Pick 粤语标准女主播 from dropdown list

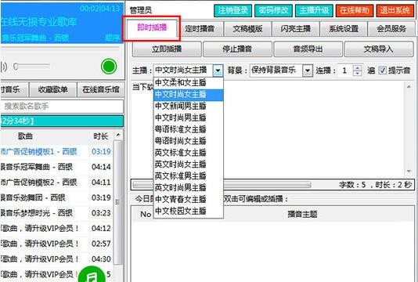click(x=188, y=129)
